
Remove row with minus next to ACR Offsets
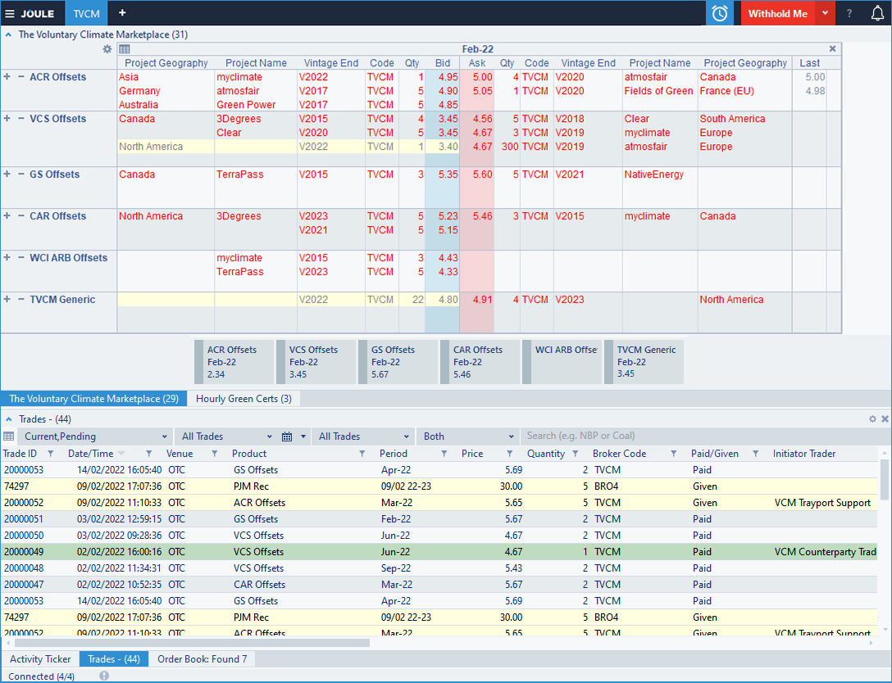[x=21, y=77]
